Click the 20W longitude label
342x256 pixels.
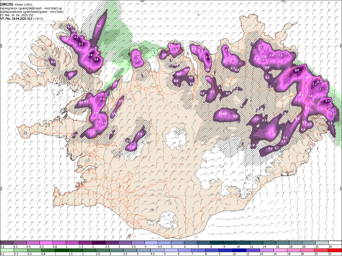[x=142, y=1]
